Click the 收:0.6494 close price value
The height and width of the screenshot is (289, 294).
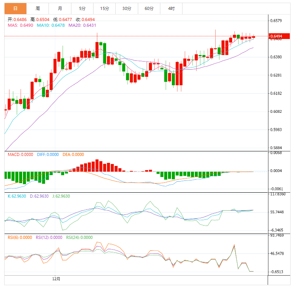(85, 19)
